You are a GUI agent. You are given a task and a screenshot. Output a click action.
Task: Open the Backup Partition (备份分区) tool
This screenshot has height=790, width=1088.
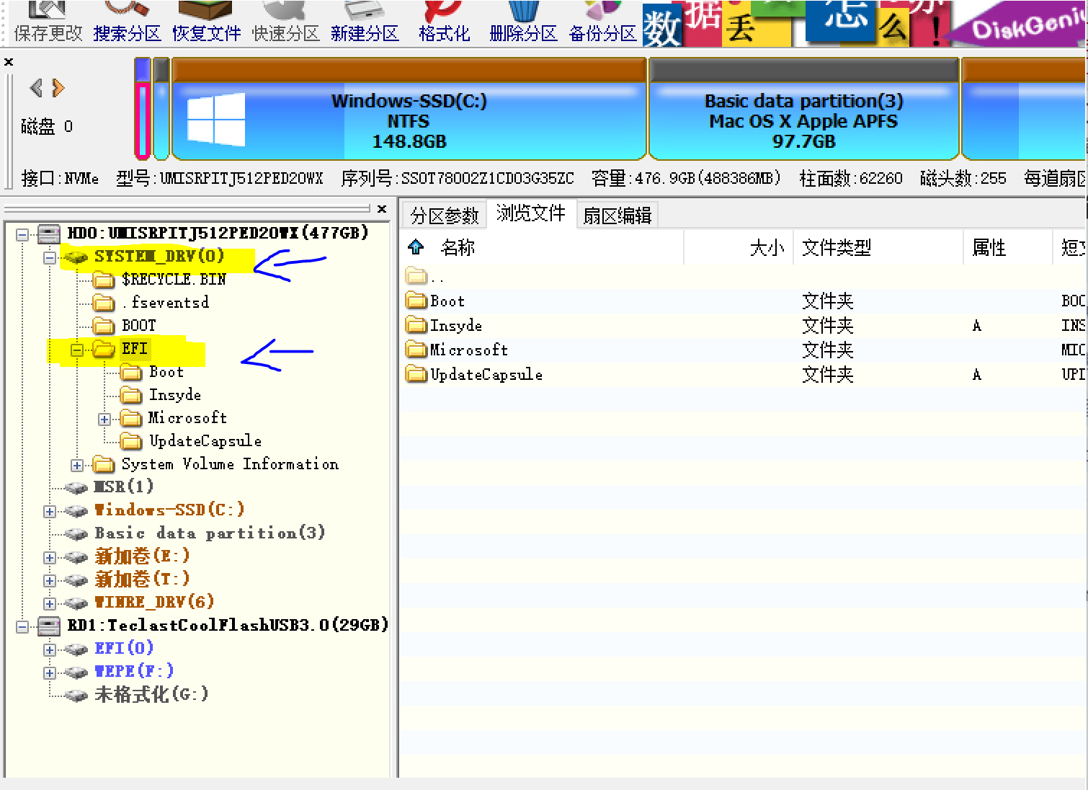coord(602,22)
